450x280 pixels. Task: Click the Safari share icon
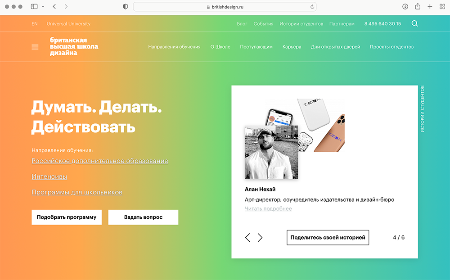click(418, 6)
